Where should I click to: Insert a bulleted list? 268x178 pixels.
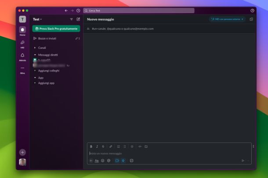[x=125, y=146]
